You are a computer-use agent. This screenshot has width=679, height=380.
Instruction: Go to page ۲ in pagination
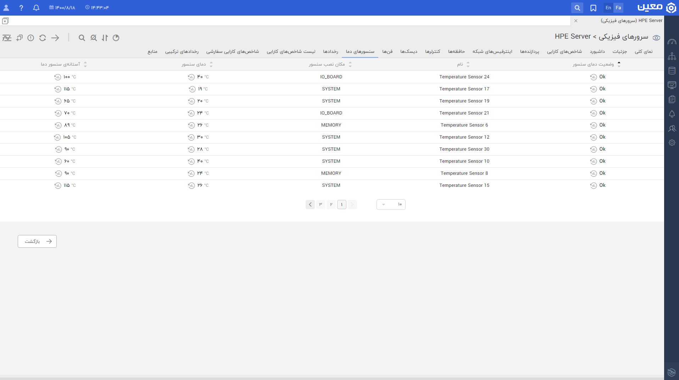point(331,205)
